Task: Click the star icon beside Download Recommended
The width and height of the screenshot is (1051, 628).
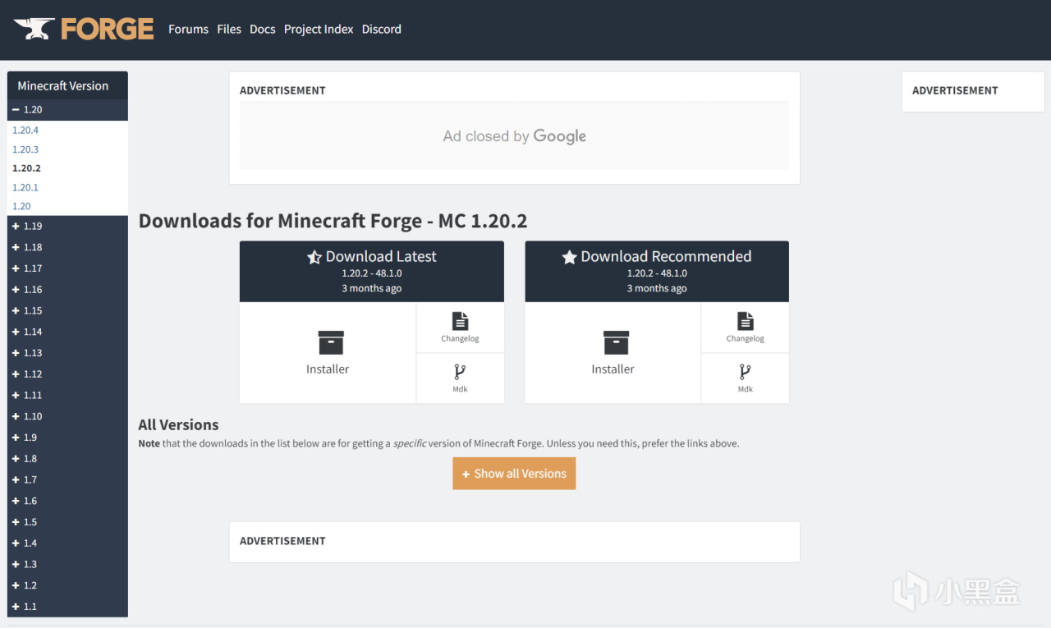Action: coord(569,257)
